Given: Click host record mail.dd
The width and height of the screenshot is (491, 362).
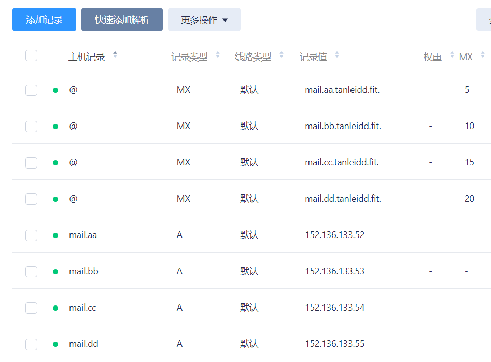Looking at the screenshot, I should [x=83, y=344].
